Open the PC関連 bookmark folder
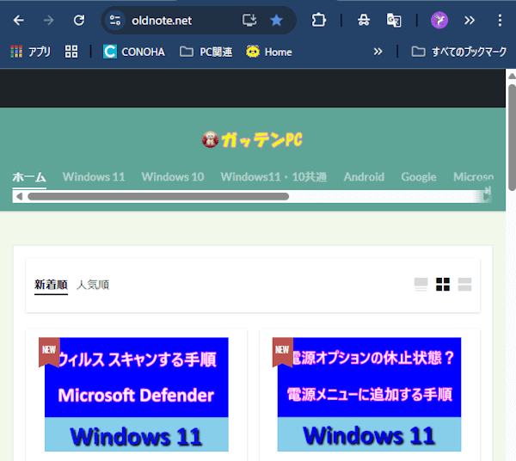The width and height of the screenshot is (516, 461). click(206, 52)
